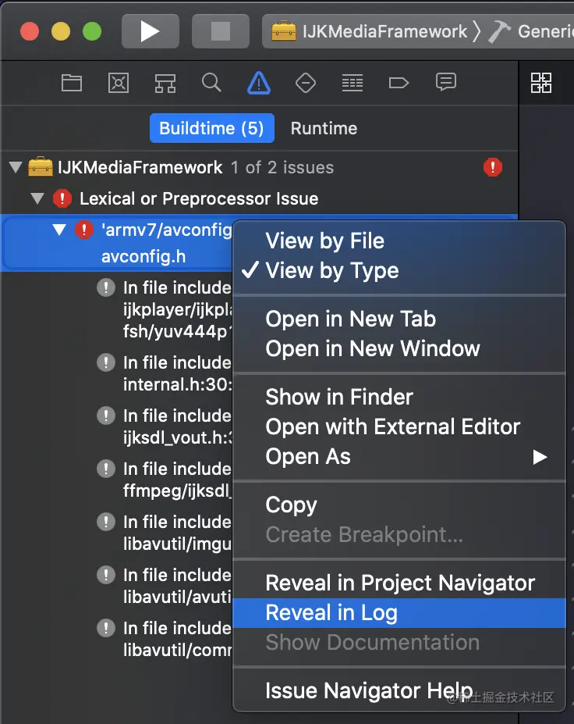Select the Issue navigator warning icon
The image size is (574, 724).
259,83
